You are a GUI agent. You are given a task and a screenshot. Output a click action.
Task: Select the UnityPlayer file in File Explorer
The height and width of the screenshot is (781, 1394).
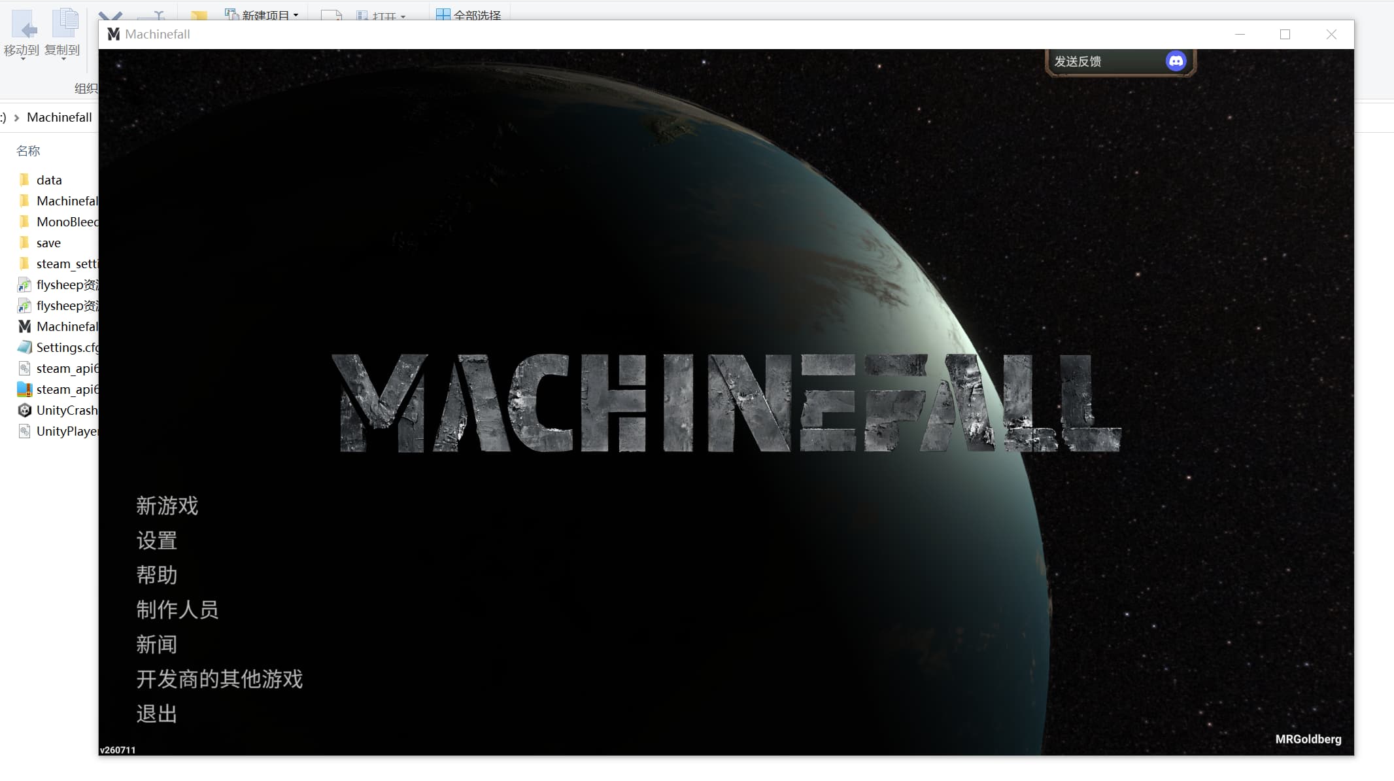58,431
